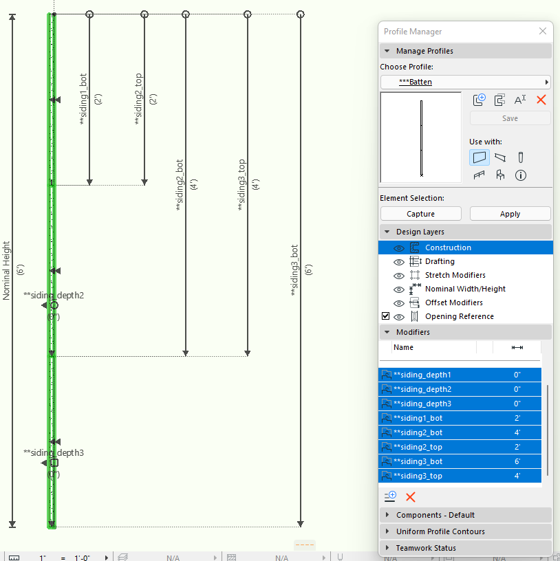Select the Offset Modifiers layer row
This screenshot has height=561, width=560.
pos(466,302)
